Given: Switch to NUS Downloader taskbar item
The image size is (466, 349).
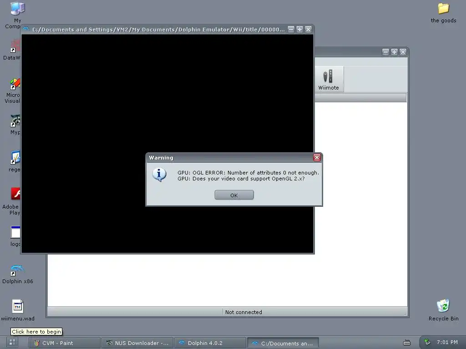Looking at the screenshot, I should pos(137,343).
